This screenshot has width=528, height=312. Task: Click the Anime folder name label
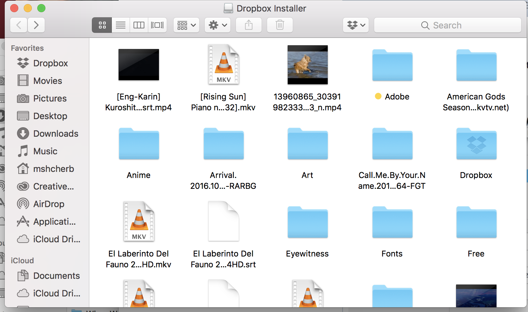coord(139,175)
